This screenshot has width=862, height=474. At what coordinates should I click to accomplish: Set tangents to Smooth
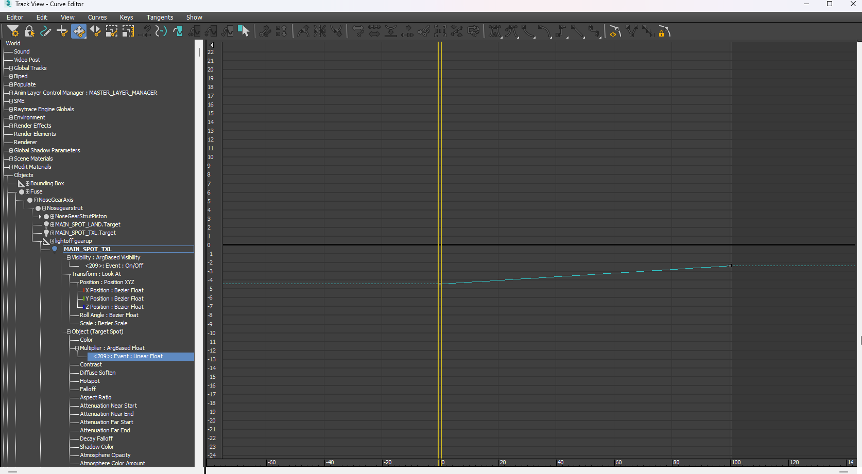[594, 31]
